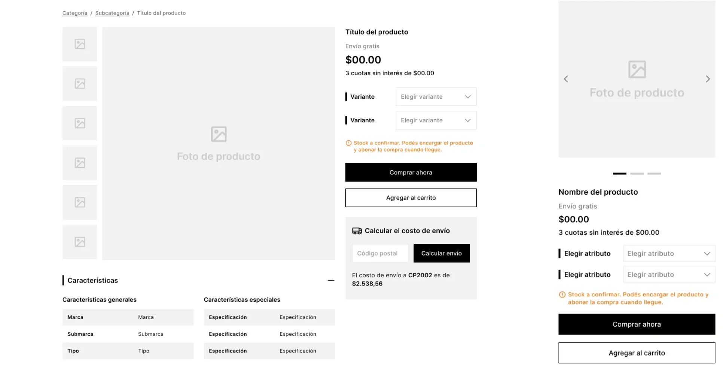Select the second carousel slide indicator

pos(637,174)
